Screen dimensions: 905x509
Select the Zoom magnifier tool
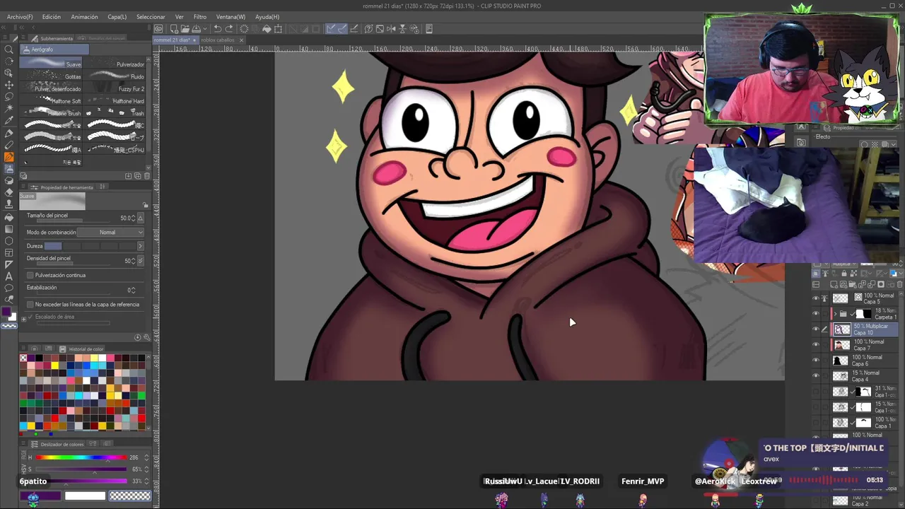[x=9, y=49]
